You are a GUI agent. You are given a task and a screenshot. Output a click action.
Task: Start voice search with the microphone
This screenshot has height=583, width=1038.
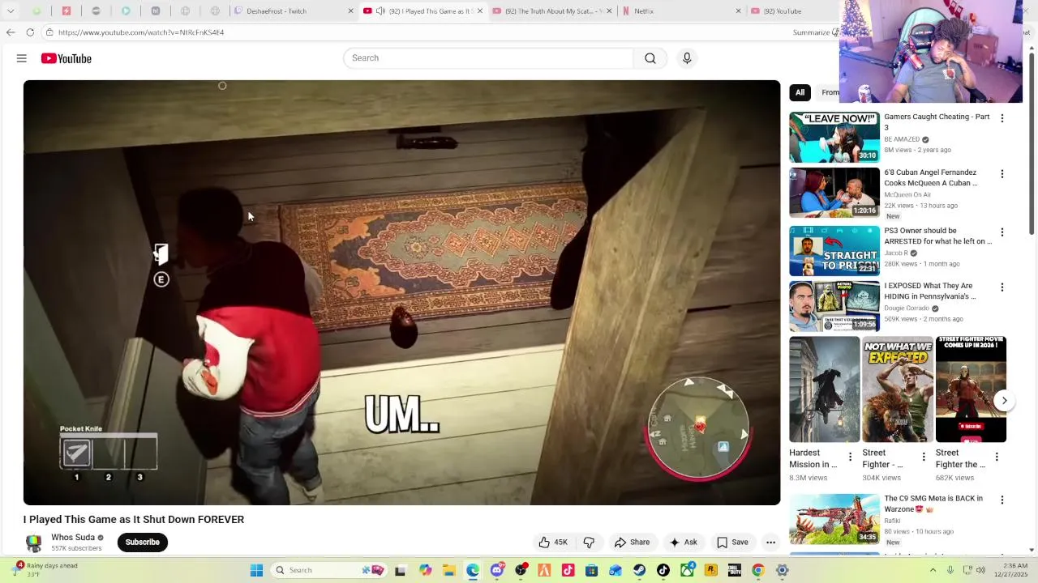click(x=687, y=58)
